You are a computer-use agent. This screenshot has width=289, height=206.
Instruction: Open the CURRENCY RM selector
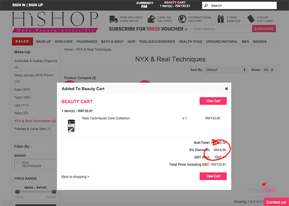[x=144, y=5]
